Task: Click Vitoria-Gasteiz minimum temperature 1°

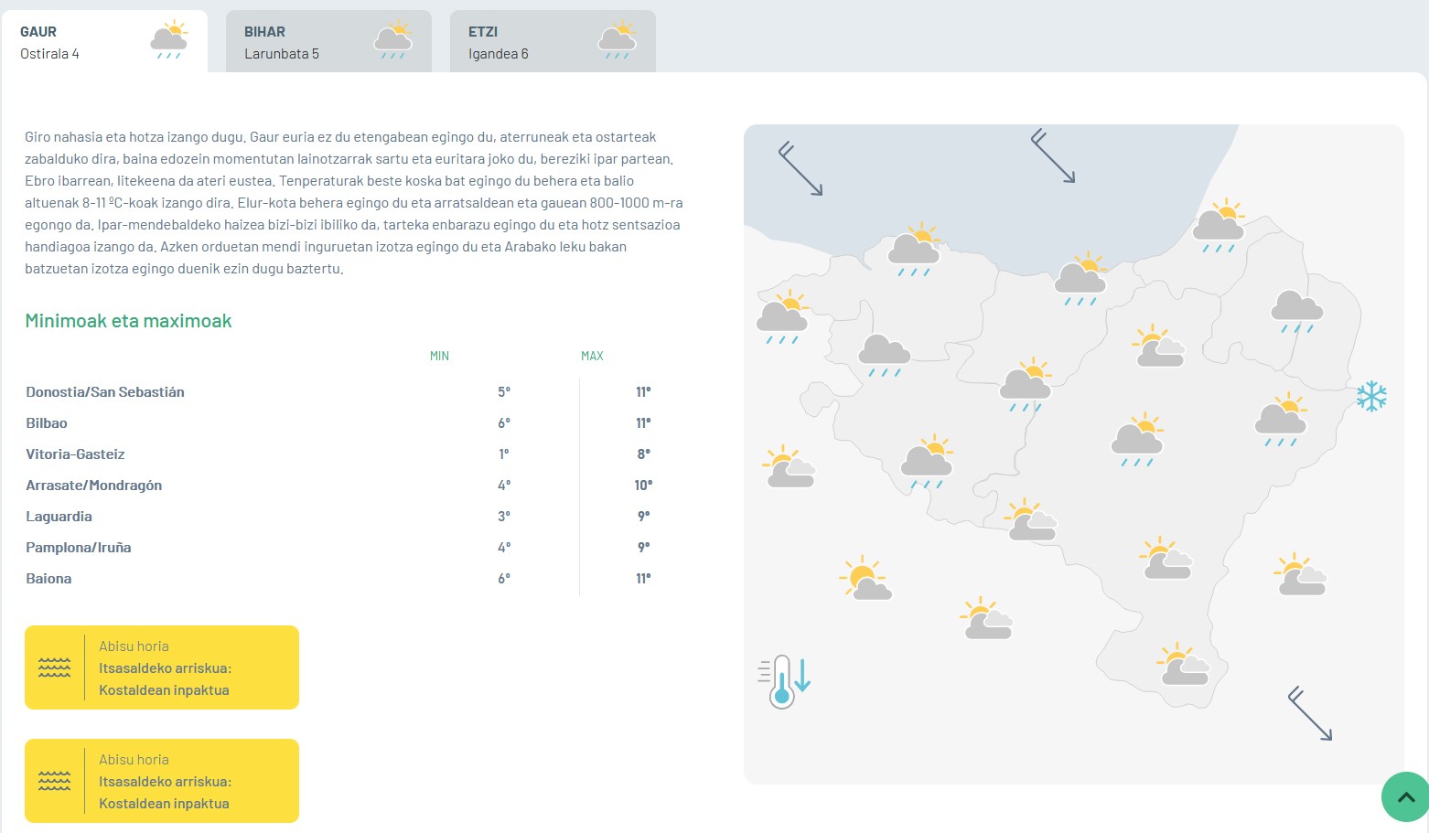Action: click(x=504, y=454)
